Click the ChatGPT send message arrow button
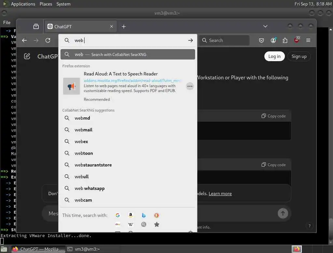The width and height of the screenshot is (333, 253). click(283, 213)
